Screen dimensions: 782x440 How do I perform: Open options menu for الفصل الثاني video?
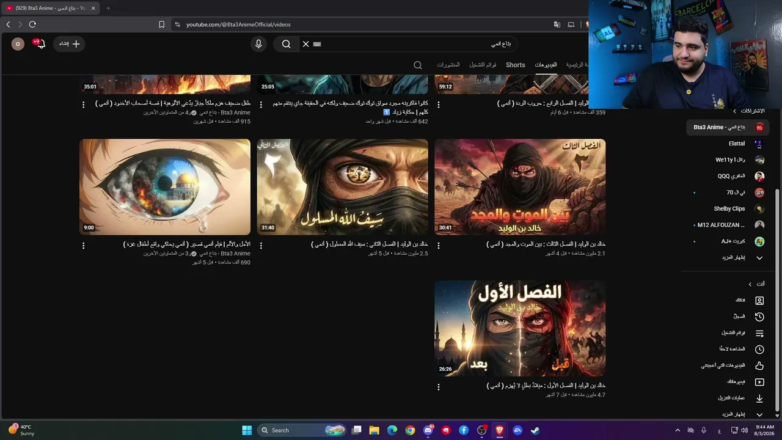point(261,245)
